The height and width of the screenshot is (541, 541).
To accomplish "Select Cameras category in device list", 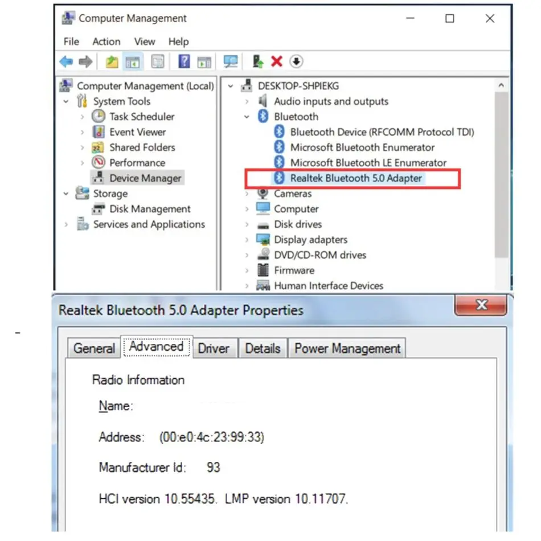I will [293, 194].
